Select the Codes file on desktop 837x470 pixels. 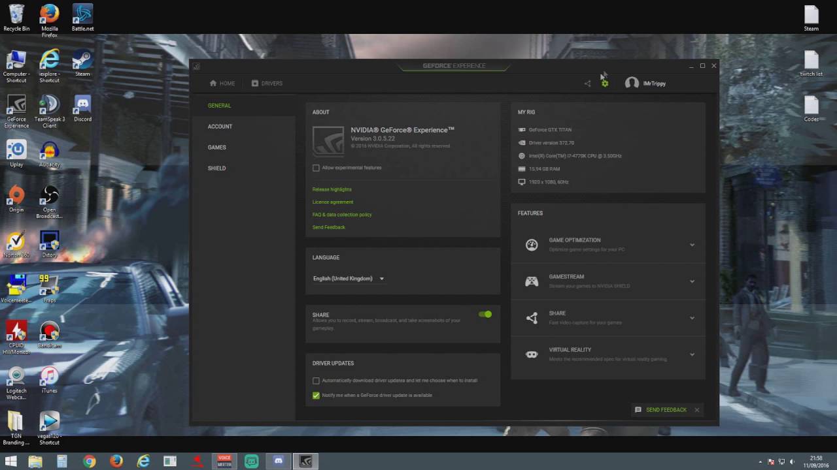tap(811, 108)
